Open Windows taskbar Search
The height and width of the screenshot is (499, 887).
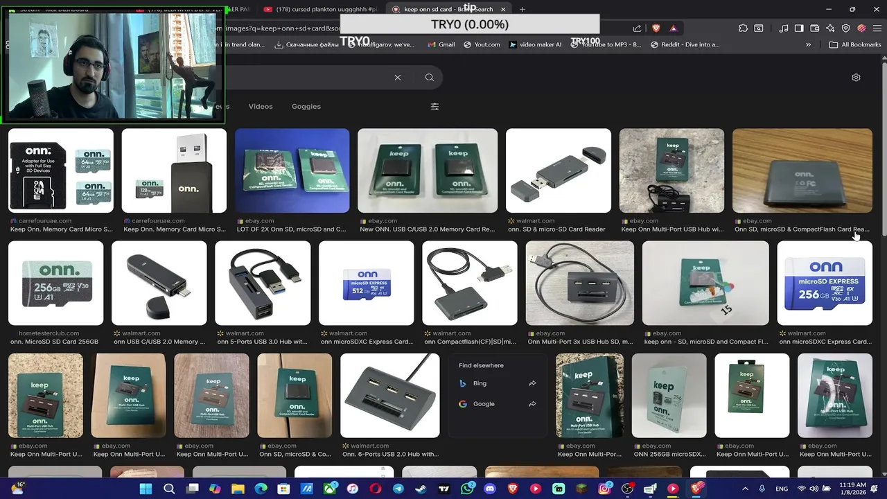point(169,489)
